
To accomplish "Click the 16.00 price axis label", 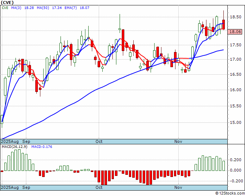I will [x=235, y=90].
